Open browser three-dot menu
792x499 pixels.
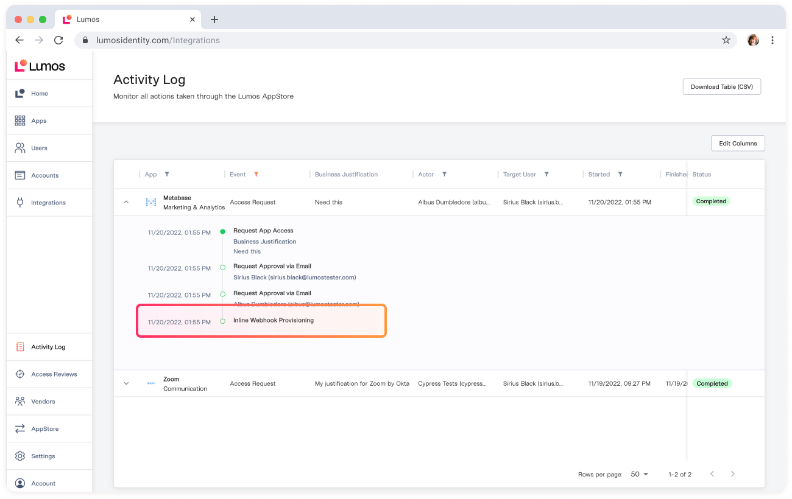[773, 40]
